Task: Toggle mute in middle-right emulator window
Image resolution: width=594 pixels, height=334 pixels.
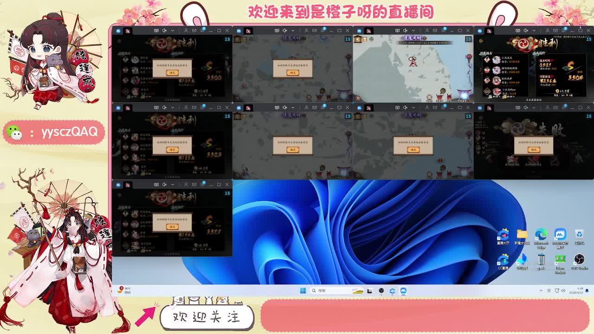Action: (526, 108)
